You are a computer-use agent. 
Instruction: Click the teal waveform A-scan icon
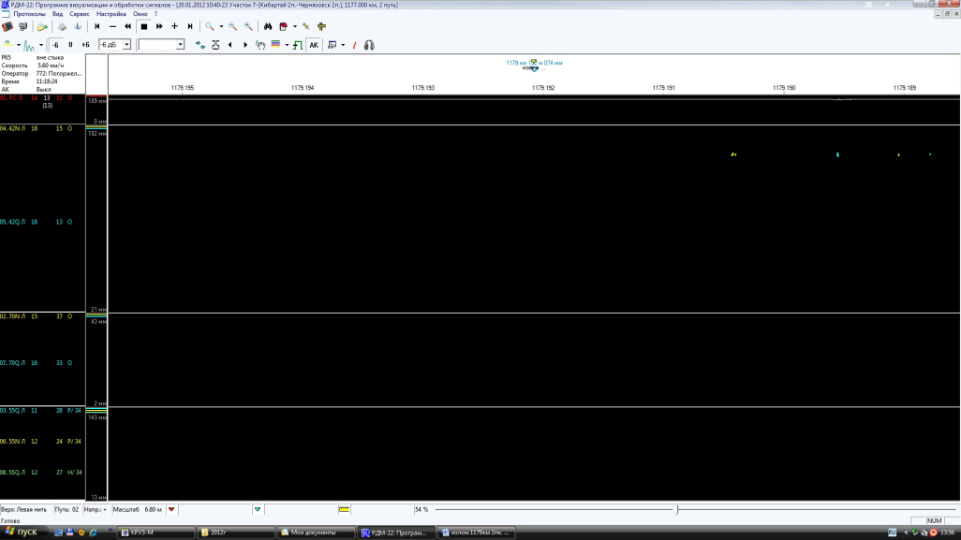[29, 45]
